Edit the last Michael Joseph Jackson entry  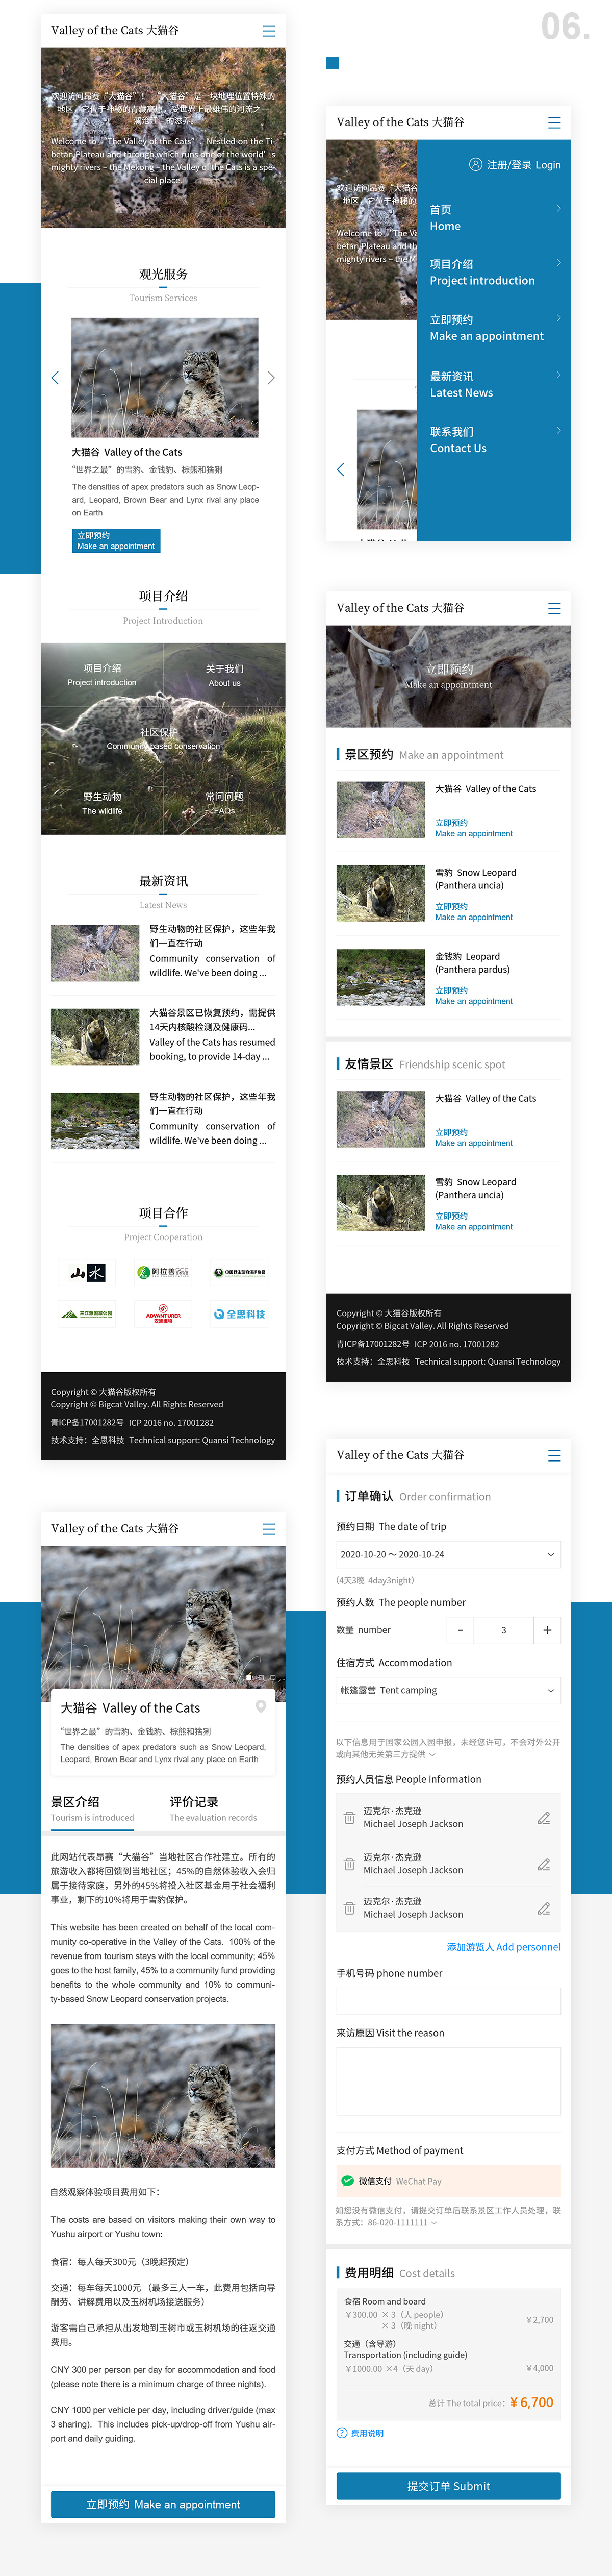(544, 1908)
